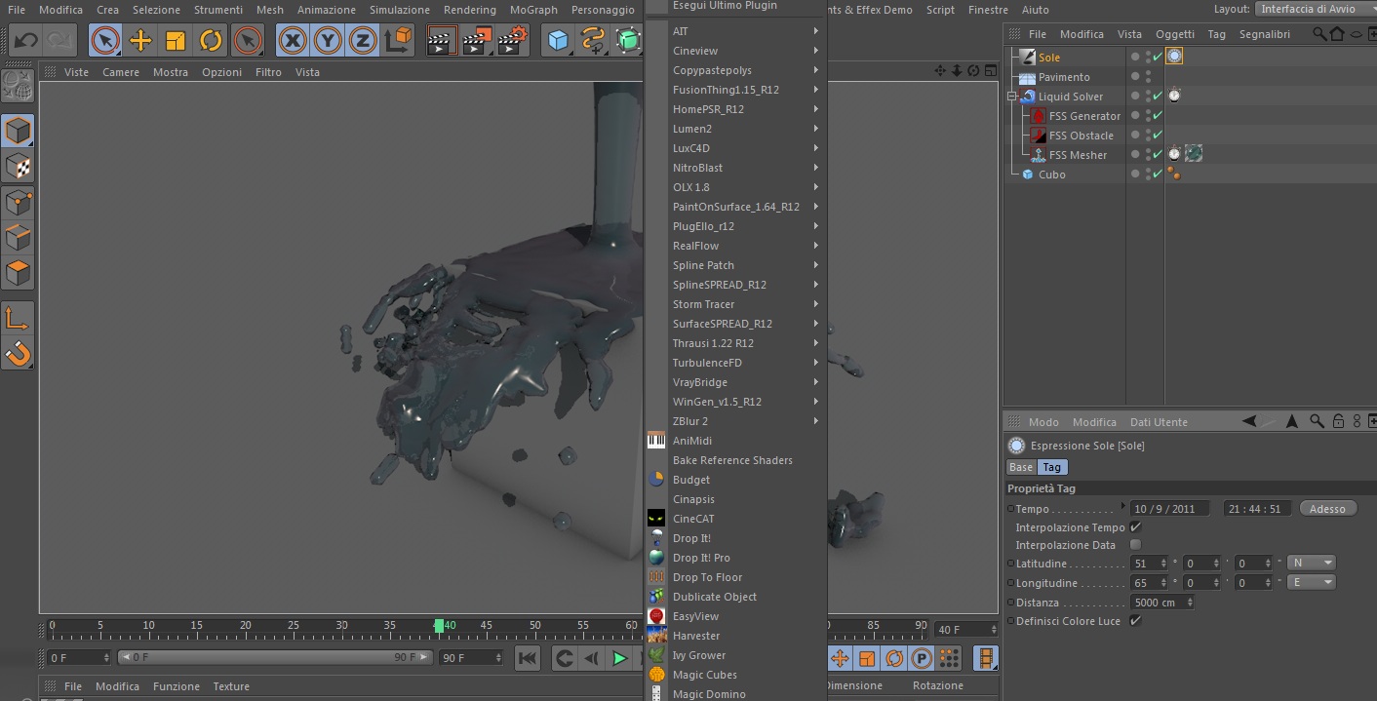Open the Layout Interfaccia di Avvio dropdown
This screenshot has height=701, width=1377.
point(1314,9)
